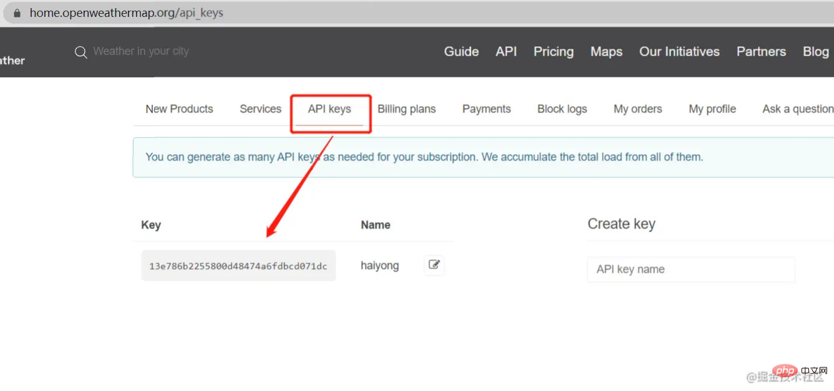Go to the Pricing page

pos(554,52)
